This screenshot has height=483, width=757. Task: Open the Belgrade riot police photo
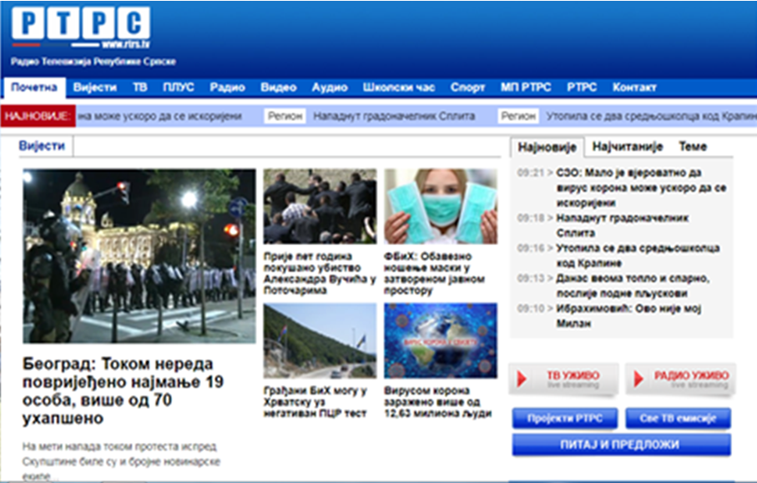[139, 256]
